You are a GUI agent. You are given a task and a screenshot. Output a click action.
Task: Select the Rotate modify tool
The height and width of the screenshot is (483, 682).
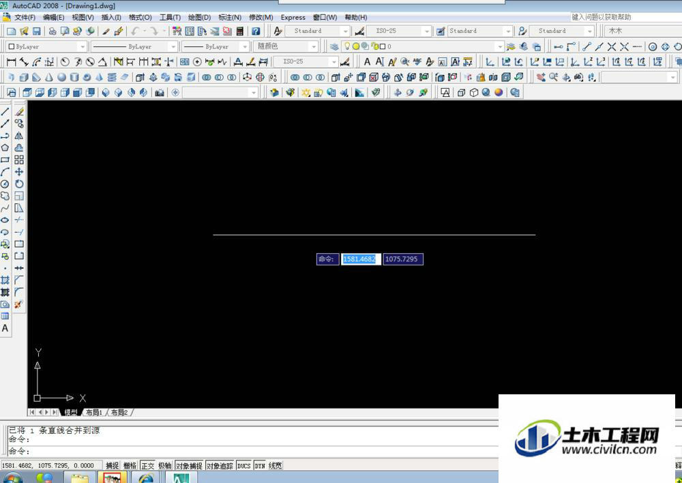point(19,184)
